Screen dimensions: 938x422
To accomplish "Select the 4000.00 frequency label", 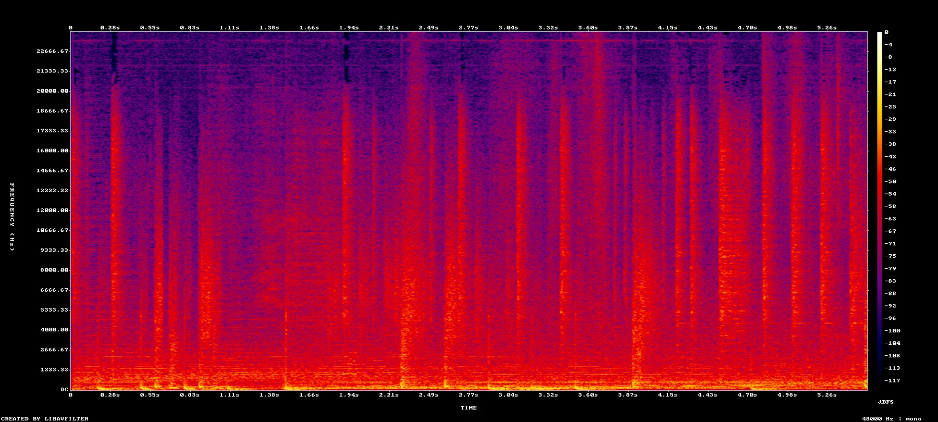I will pyautogui.click(x=54, y=330).
